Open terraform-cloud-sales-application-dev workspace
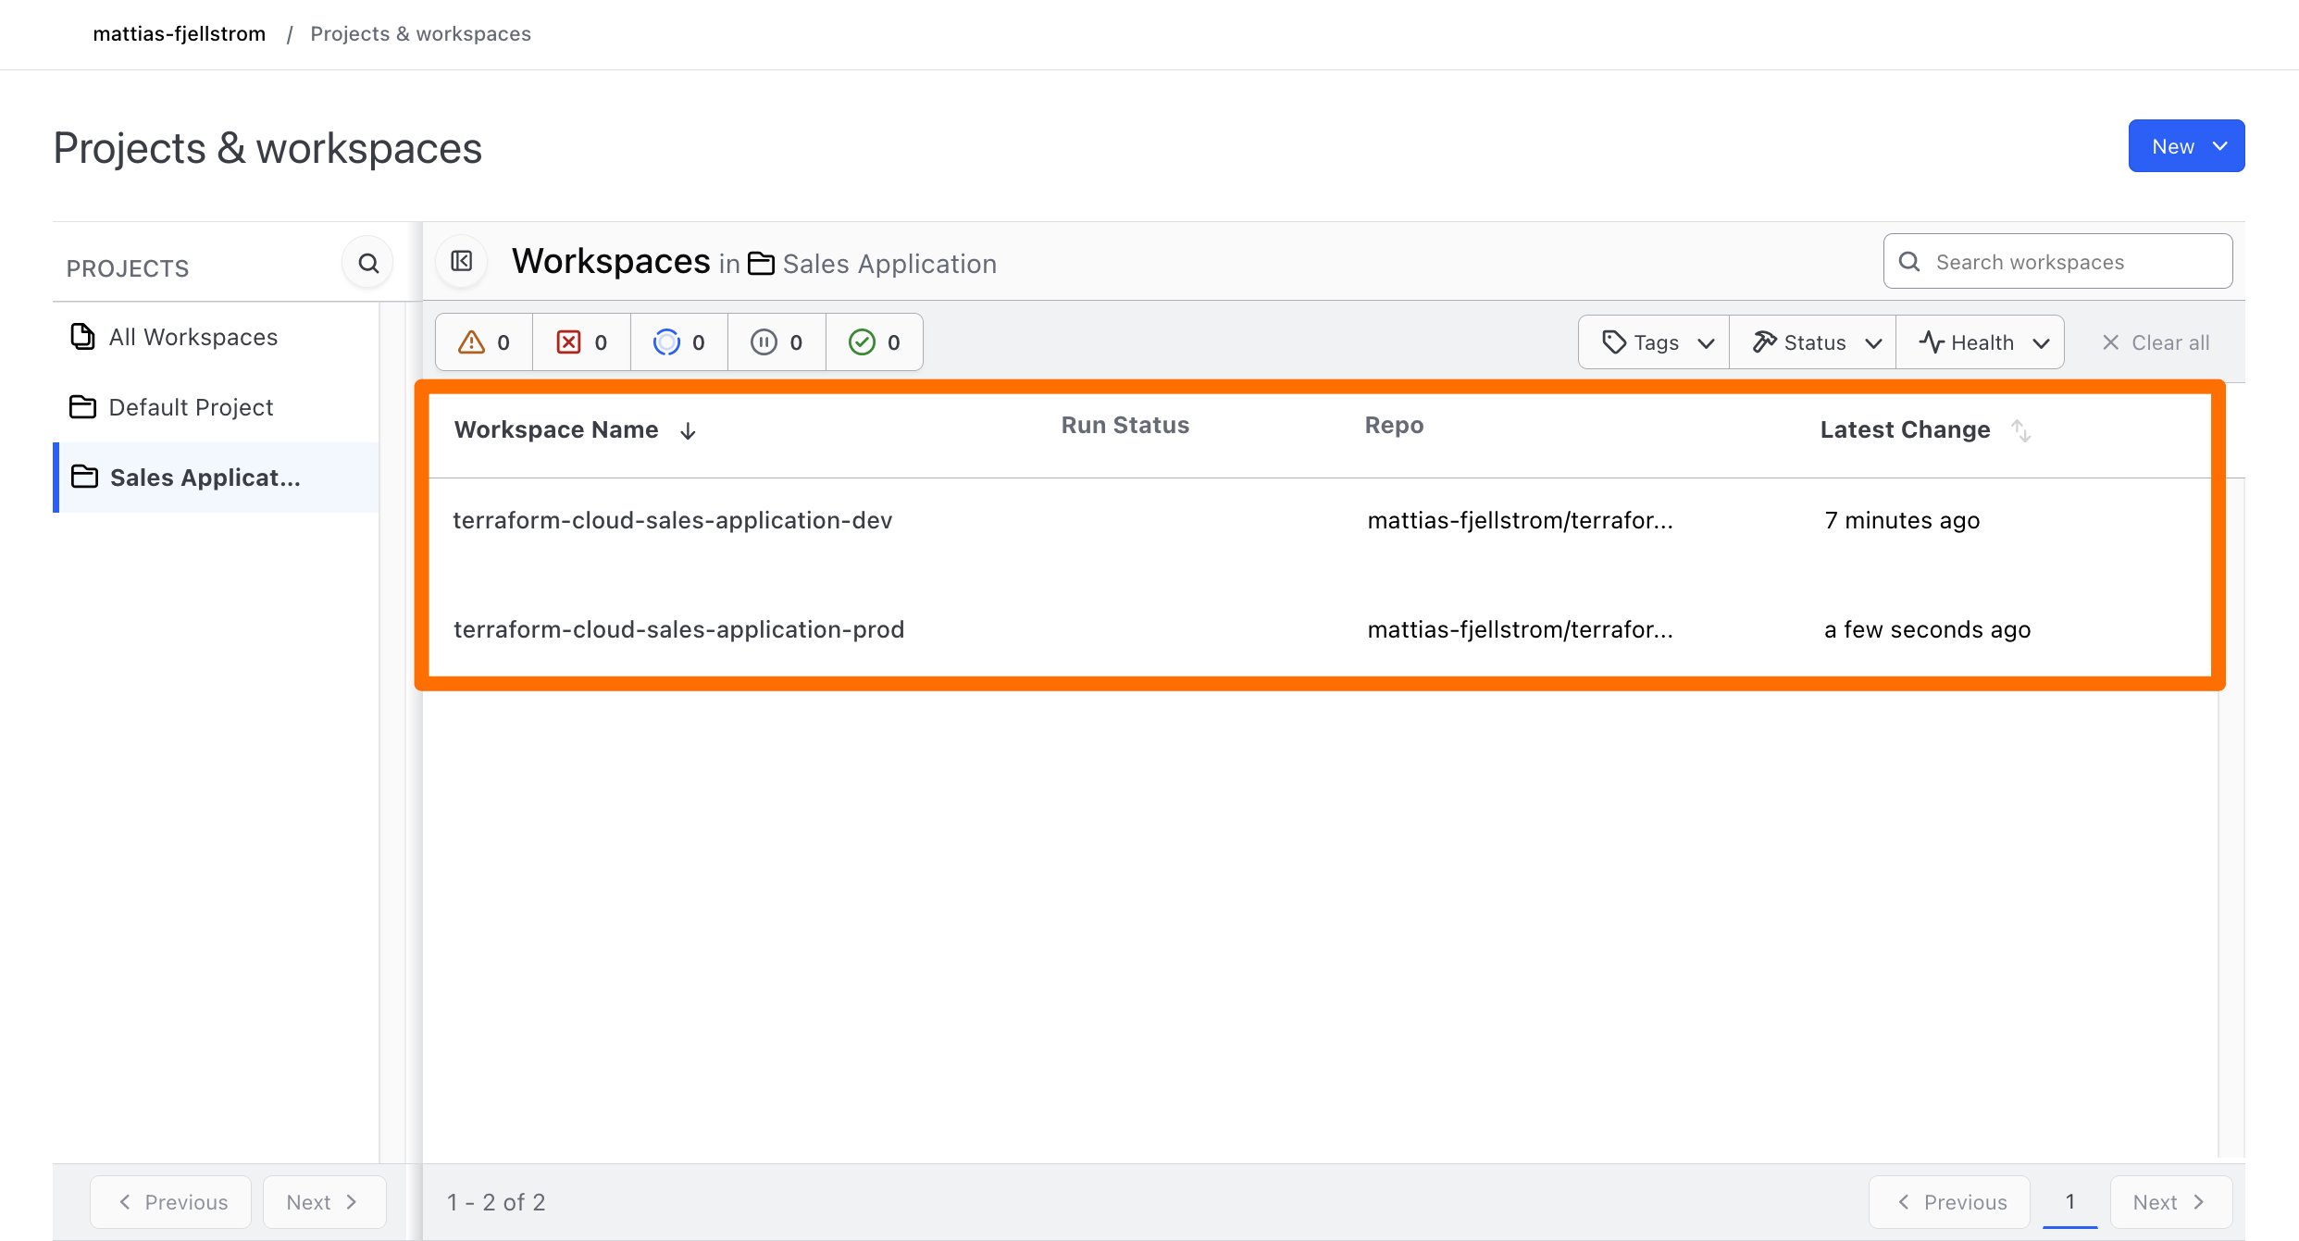Viewport: 2299px width, 1241px height. coord(672,520)
